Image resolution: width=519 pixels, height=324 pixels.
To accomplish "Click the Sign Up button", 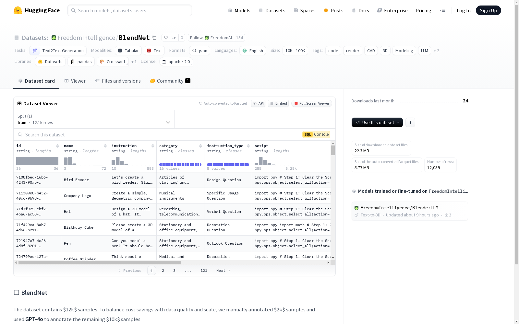I will [489, 10].
